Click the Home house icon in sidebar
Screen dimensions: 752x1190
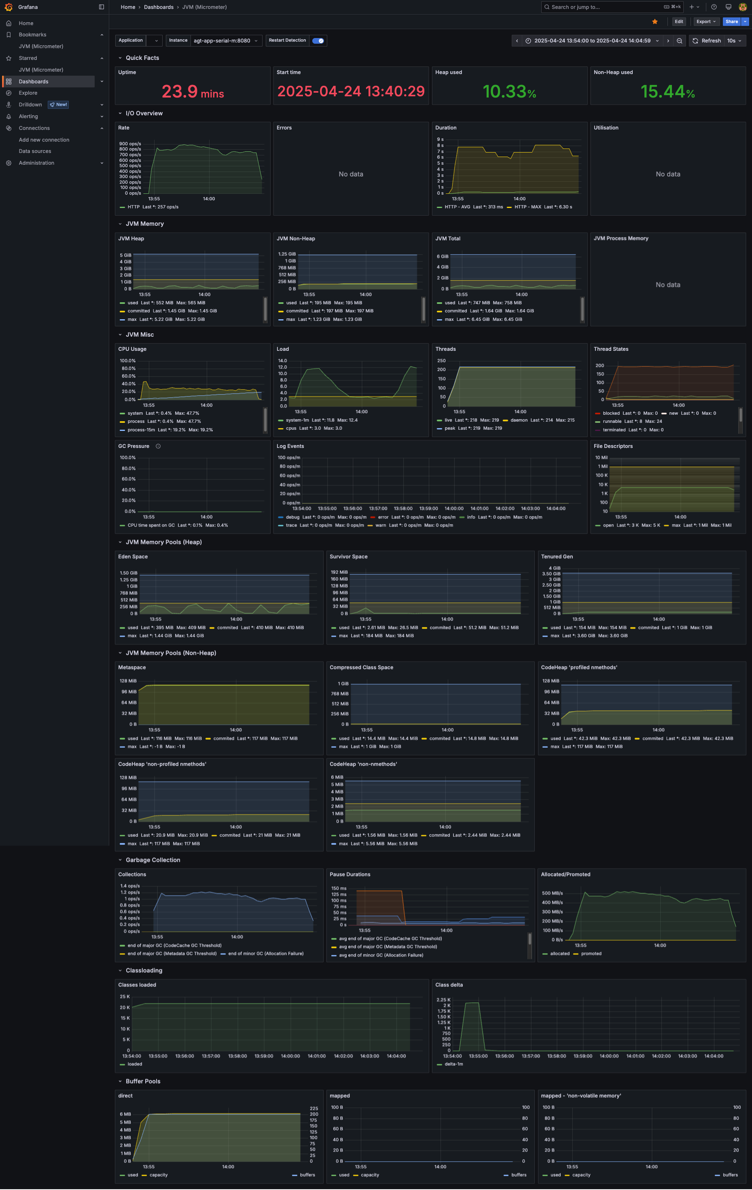(x=8, y=23)
